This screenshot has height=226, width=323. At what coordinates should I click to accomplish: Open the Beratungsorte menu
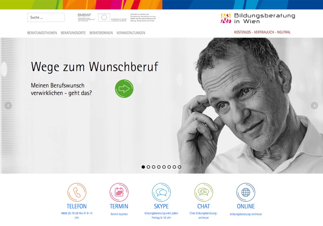[73, 33]
